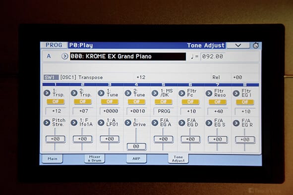Select the F/A EG R slider handle
Viewport: 293px width, 195px height.
tap(245, 140)
